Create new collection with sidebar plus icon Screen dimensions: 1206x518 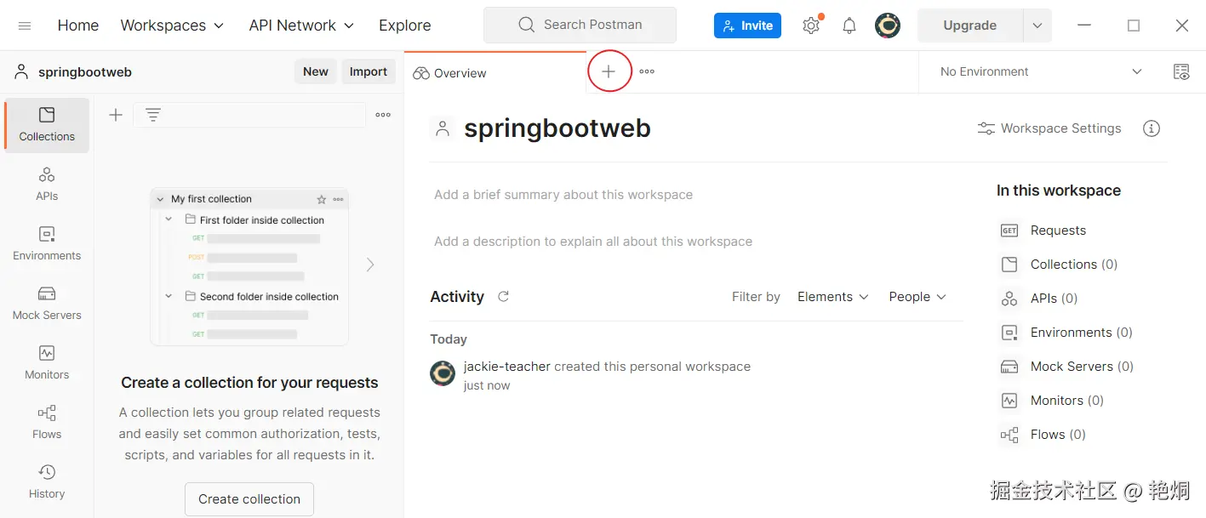coord(116,115)
